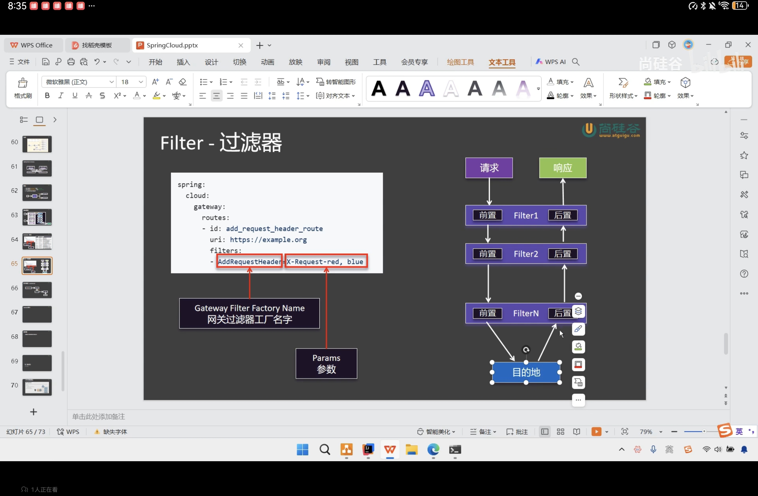Click the 智能美化 button in status bar
758x496 pixels.
tap(436, 432)
